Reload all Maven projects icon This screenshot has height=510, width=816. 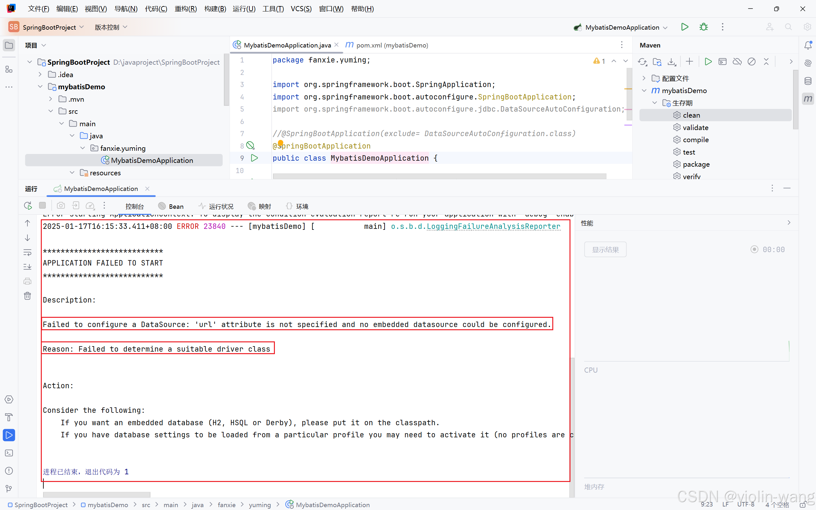point(642,62)
